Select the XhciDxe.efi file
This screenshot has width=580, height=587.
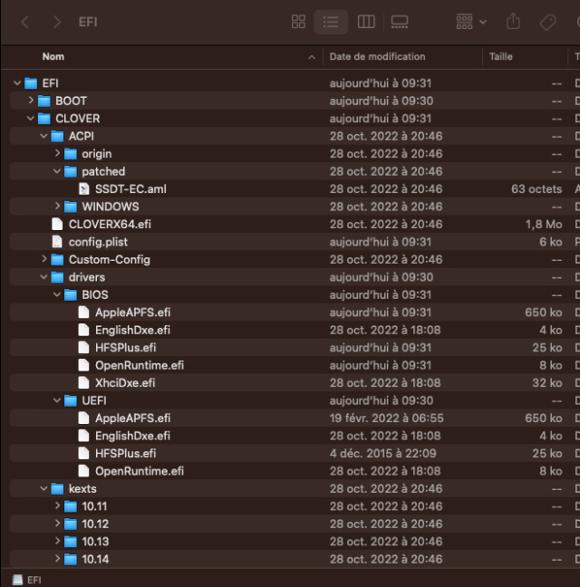pyautogui.click(x=125, y=382)
